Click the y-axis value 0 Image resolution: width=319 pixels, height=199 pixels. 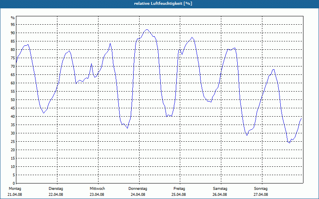[14, 183]
